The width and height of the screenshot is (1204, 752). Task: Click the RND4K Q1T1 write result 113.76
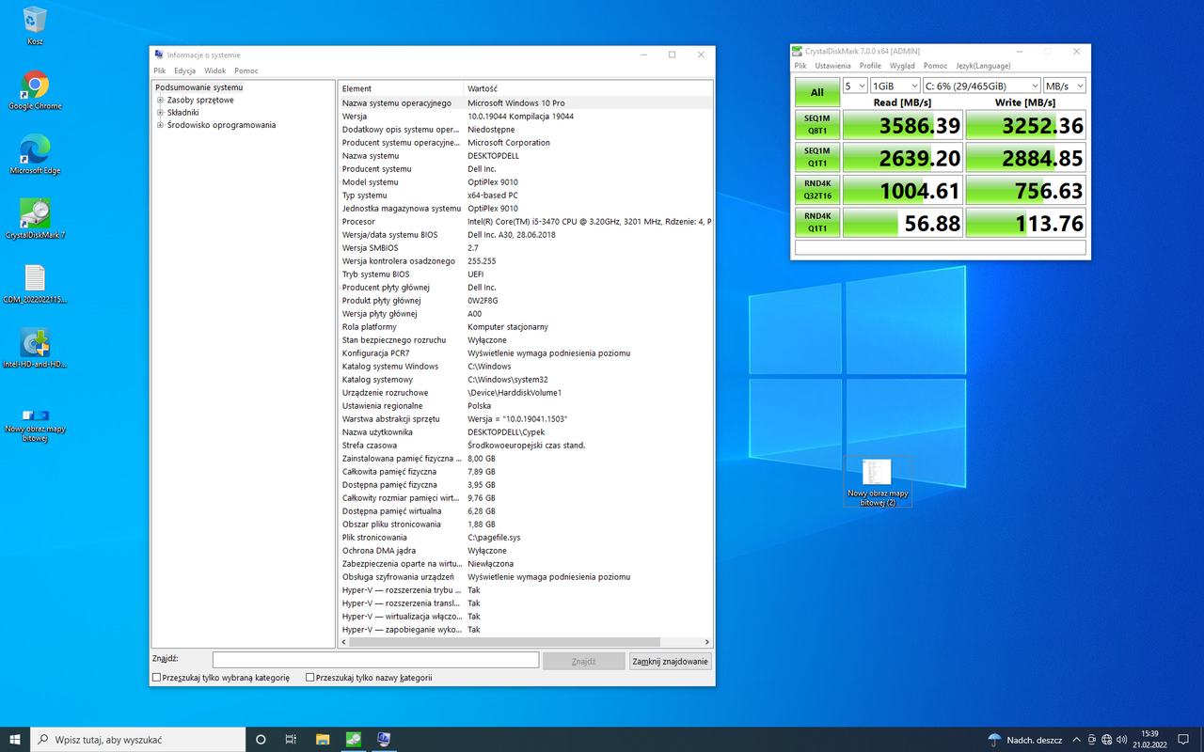1025,222
